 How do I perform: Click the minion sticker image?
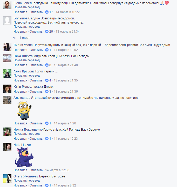[x=24, y=110]
